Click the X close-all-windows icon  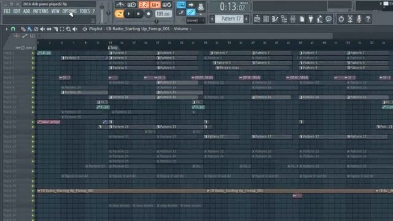point(350,19)
